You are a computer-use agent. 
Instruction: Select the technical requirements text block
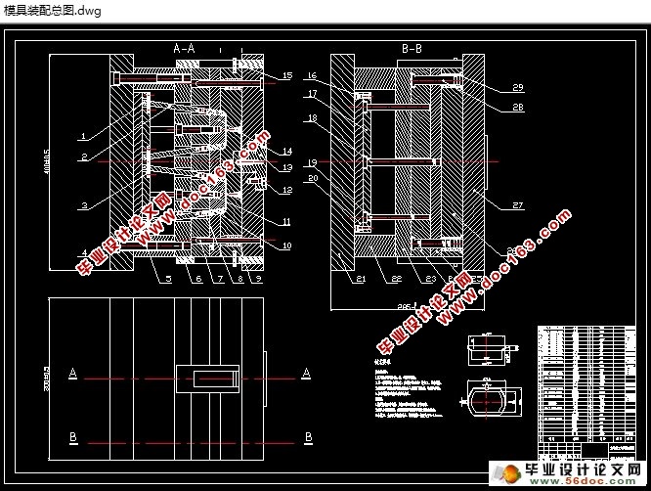[x=409, y=388]
